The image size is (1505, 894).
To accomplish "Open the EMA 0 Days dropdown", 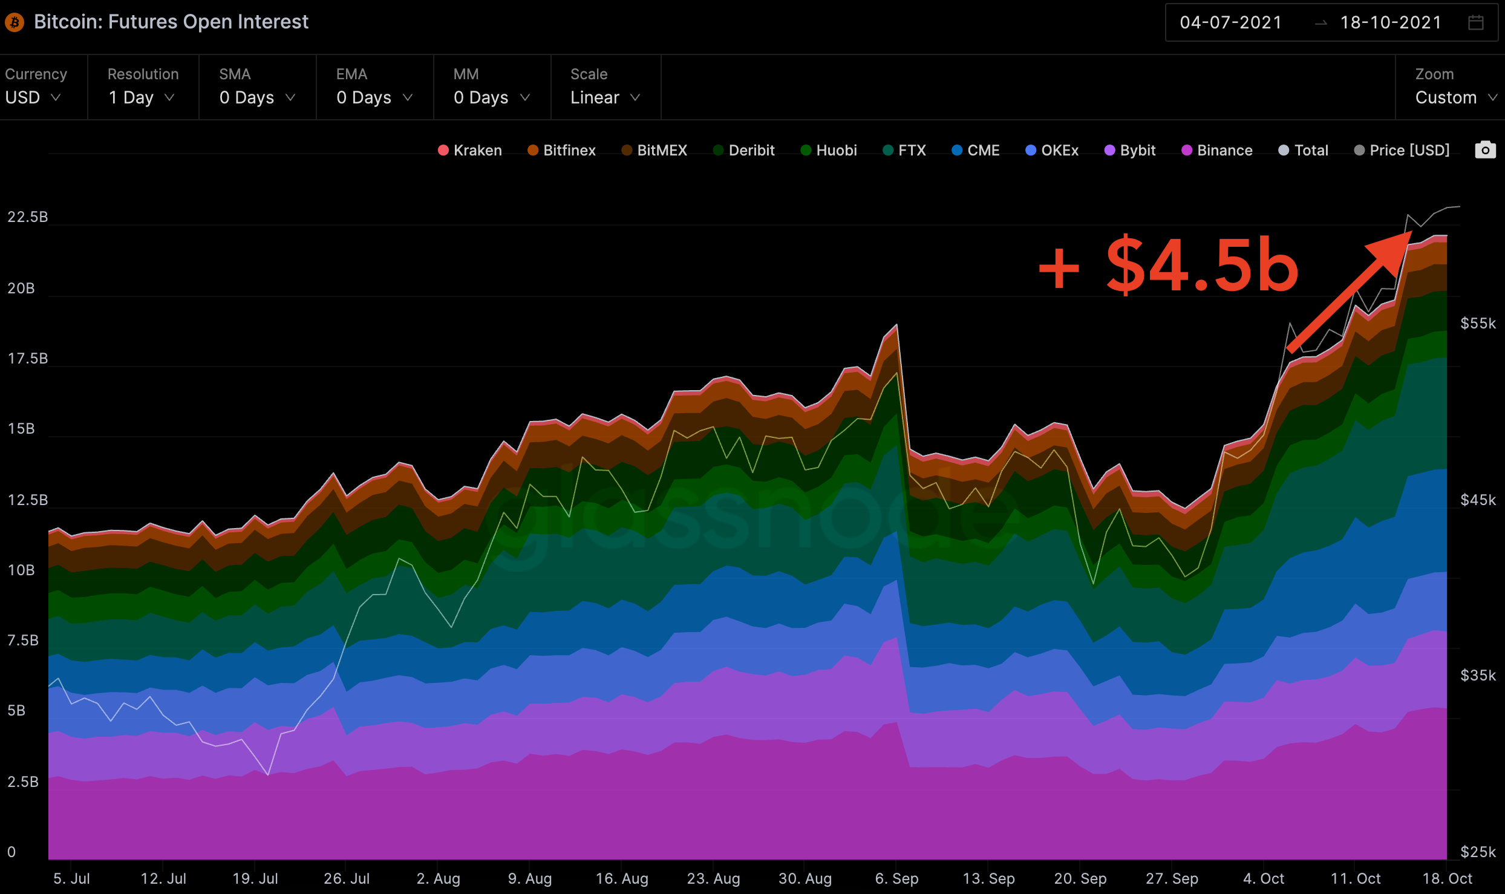I will [x=374, y=97].
